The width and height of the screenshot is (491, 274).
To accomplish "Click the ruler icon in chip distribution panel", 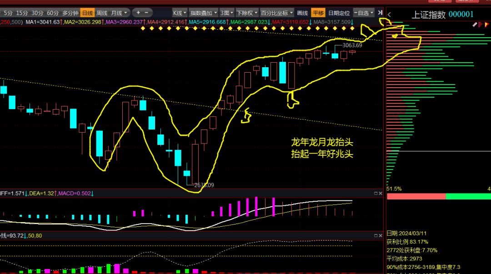I will click(x=474, y=25).
